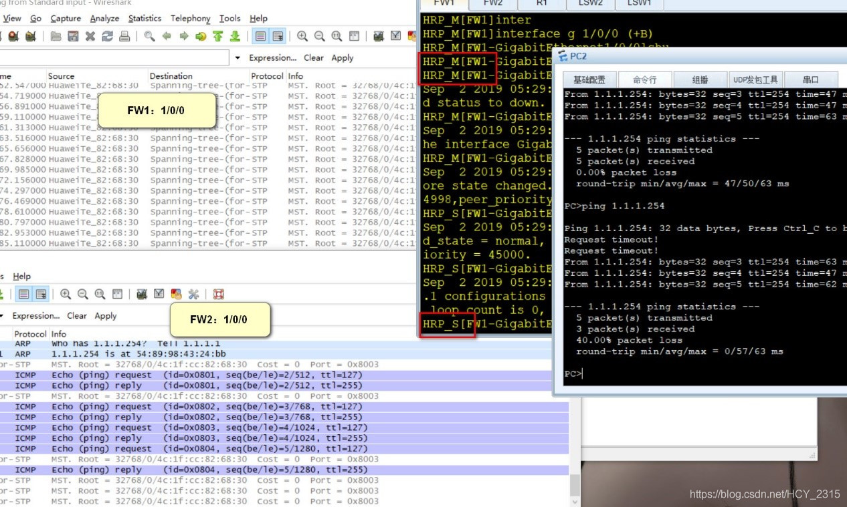Click Expression... in the FW2 Wireshark filter bar
Viewport: 847px width, 507px height.
coord(36,316)
